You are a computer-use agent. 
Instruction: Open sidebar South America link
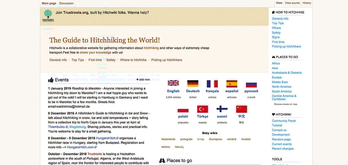(x=282, y=91)
